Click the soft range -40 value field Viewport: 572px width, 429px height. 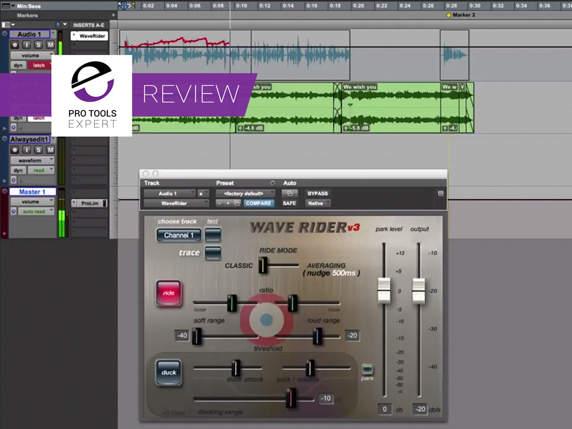click(182, 335)
